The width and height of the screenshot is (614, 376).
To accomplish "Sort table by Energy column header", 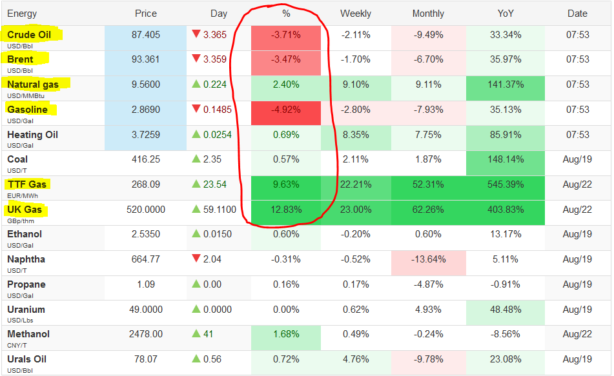I will [x=22, y=14].
